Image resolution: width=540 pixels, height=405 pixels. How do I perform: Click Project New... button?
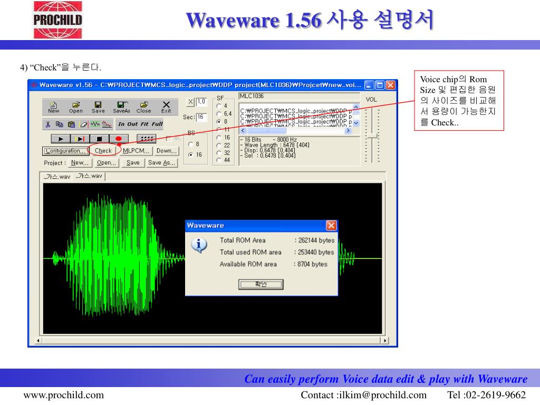click(80, 162)
